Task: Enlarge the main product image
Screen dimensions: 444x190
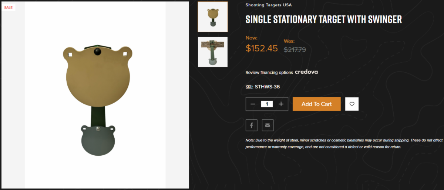Action: point(98,85)
